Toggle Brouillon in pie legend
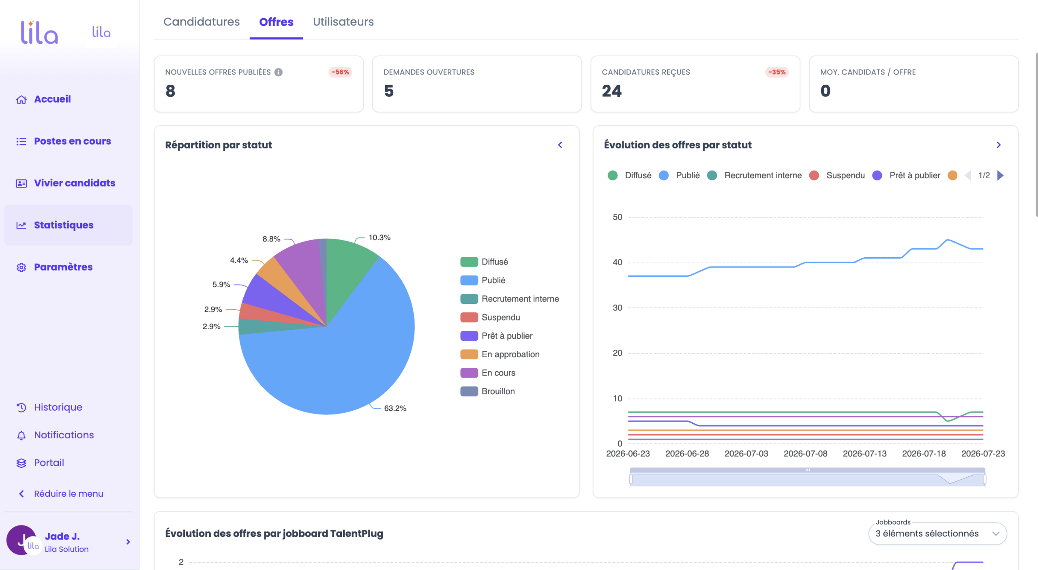This screenshot has height=570, width=1038. [488, 391]
